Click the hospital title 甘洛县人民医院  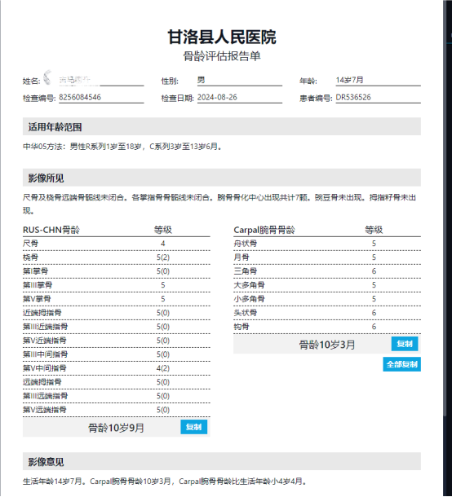[222, 37]
